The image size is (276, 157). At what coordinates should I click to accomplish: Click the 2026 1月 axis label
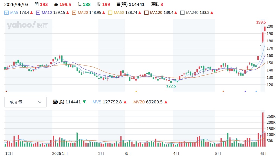click(60, 153)
